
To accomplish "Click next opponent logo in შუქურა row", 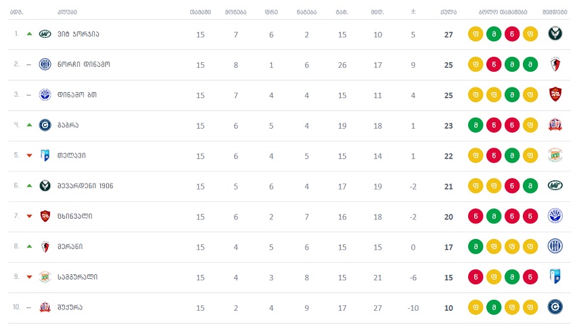I will pos(555,307).
